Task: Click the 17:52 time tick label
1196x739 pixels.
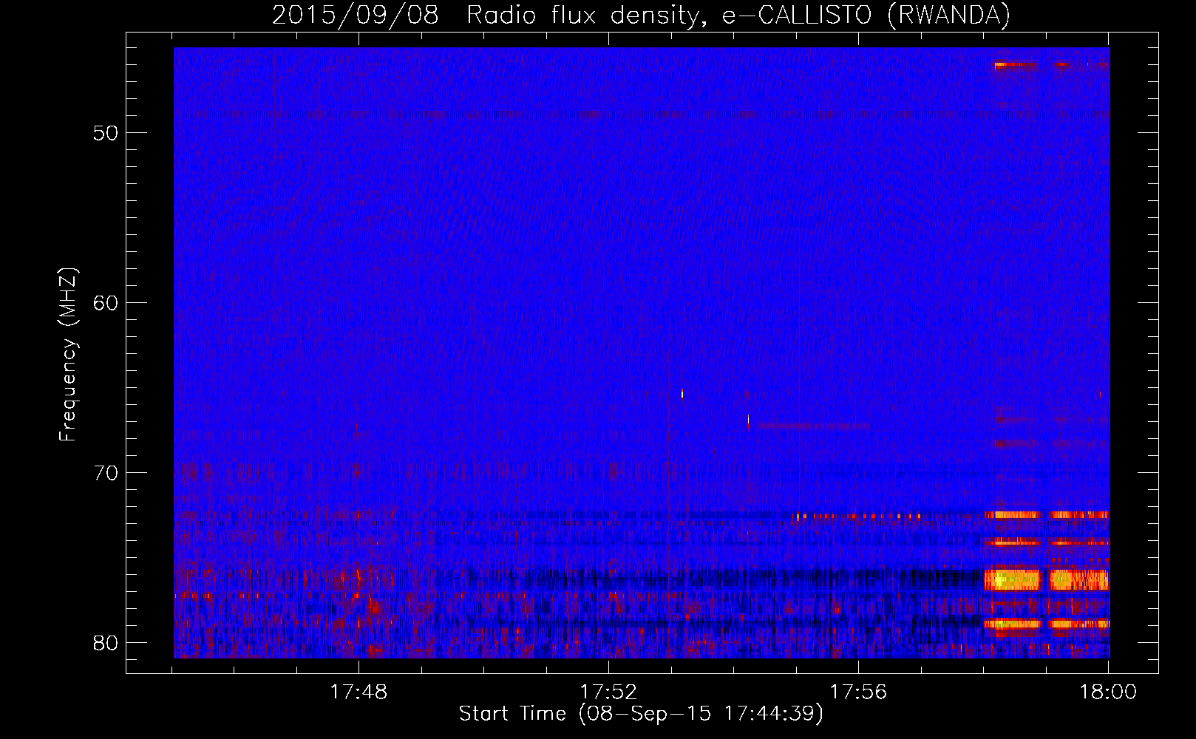Action: click(x=608, y=692)
